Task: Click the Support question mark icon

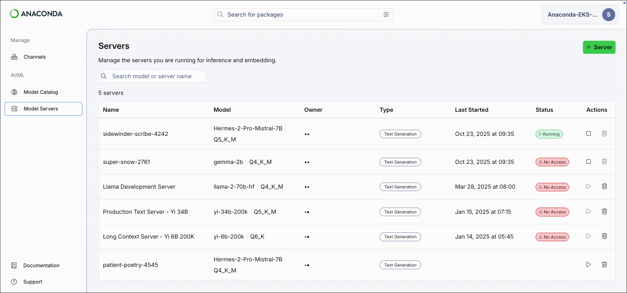Action: [14, 282]
